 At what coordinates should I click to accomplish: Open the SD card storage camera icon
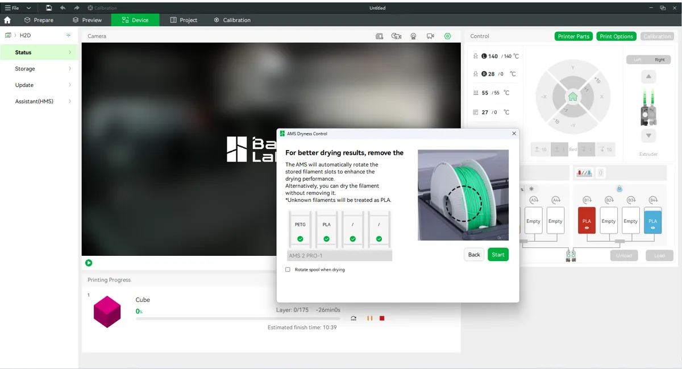point(380,36)
